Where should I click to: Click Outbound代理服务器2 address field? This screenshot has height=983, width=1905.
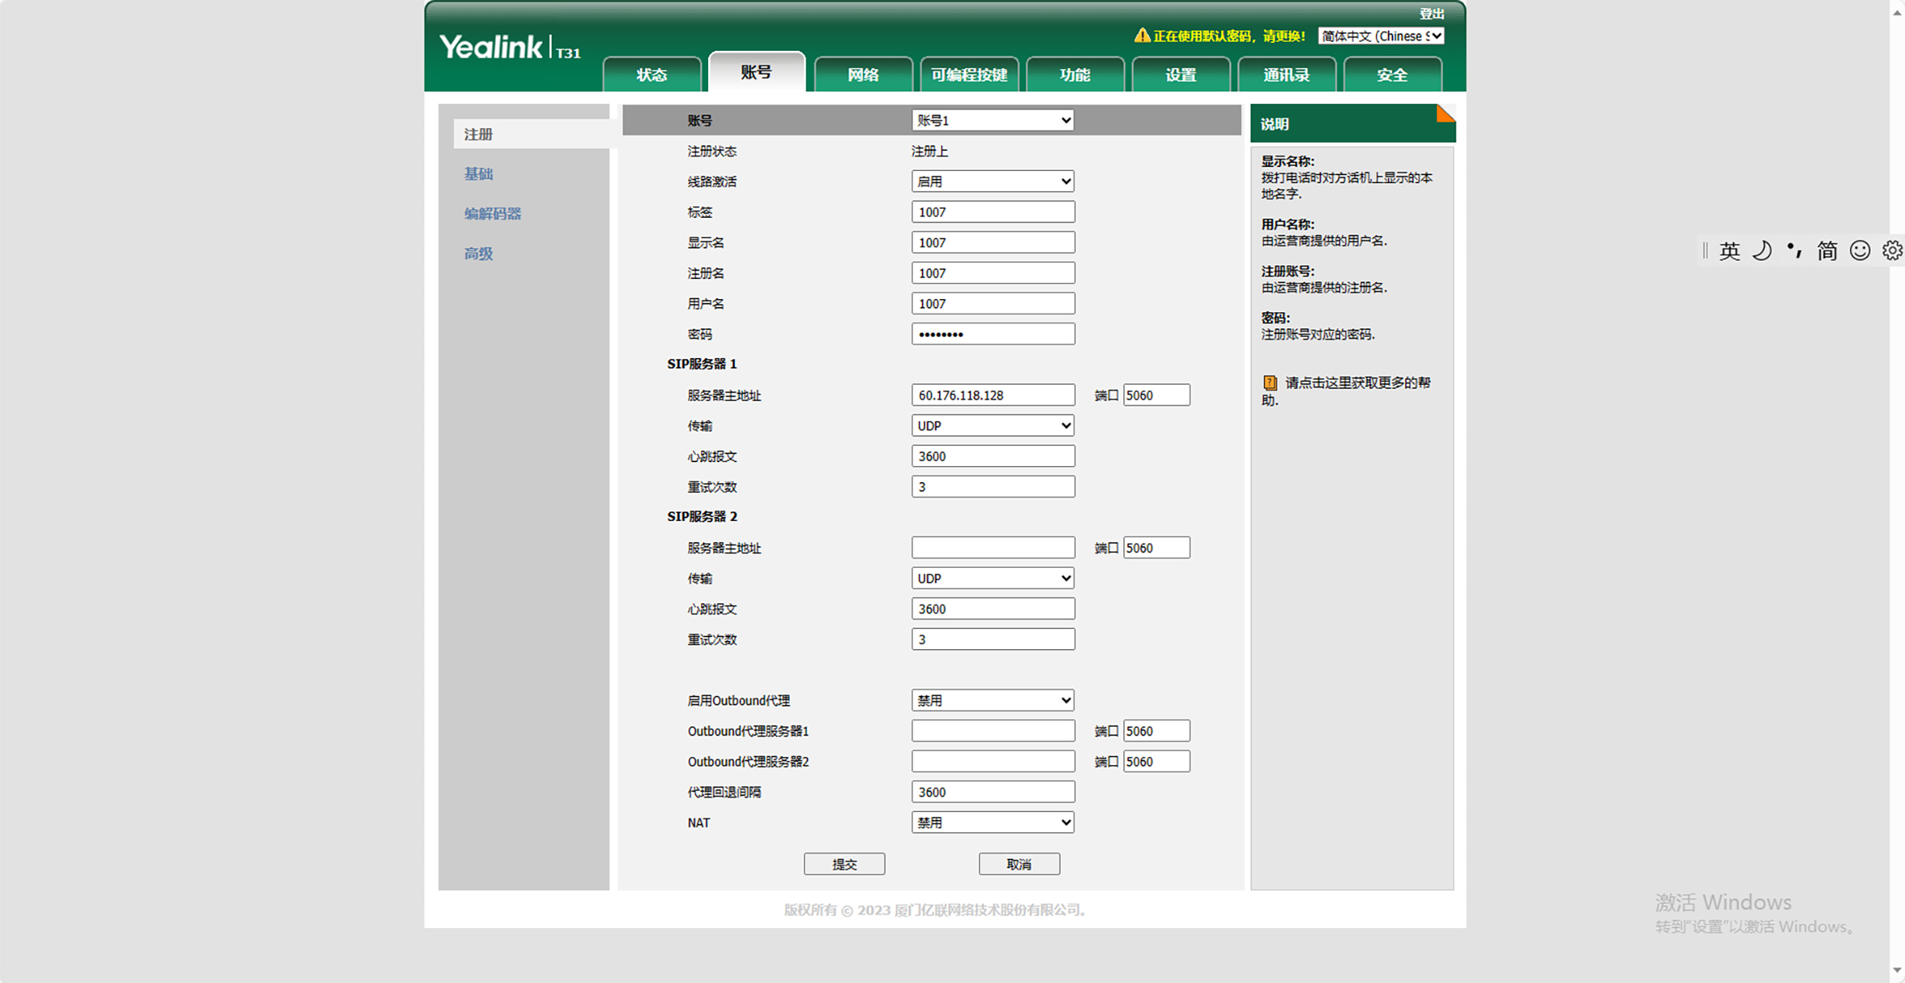[993, 761]
